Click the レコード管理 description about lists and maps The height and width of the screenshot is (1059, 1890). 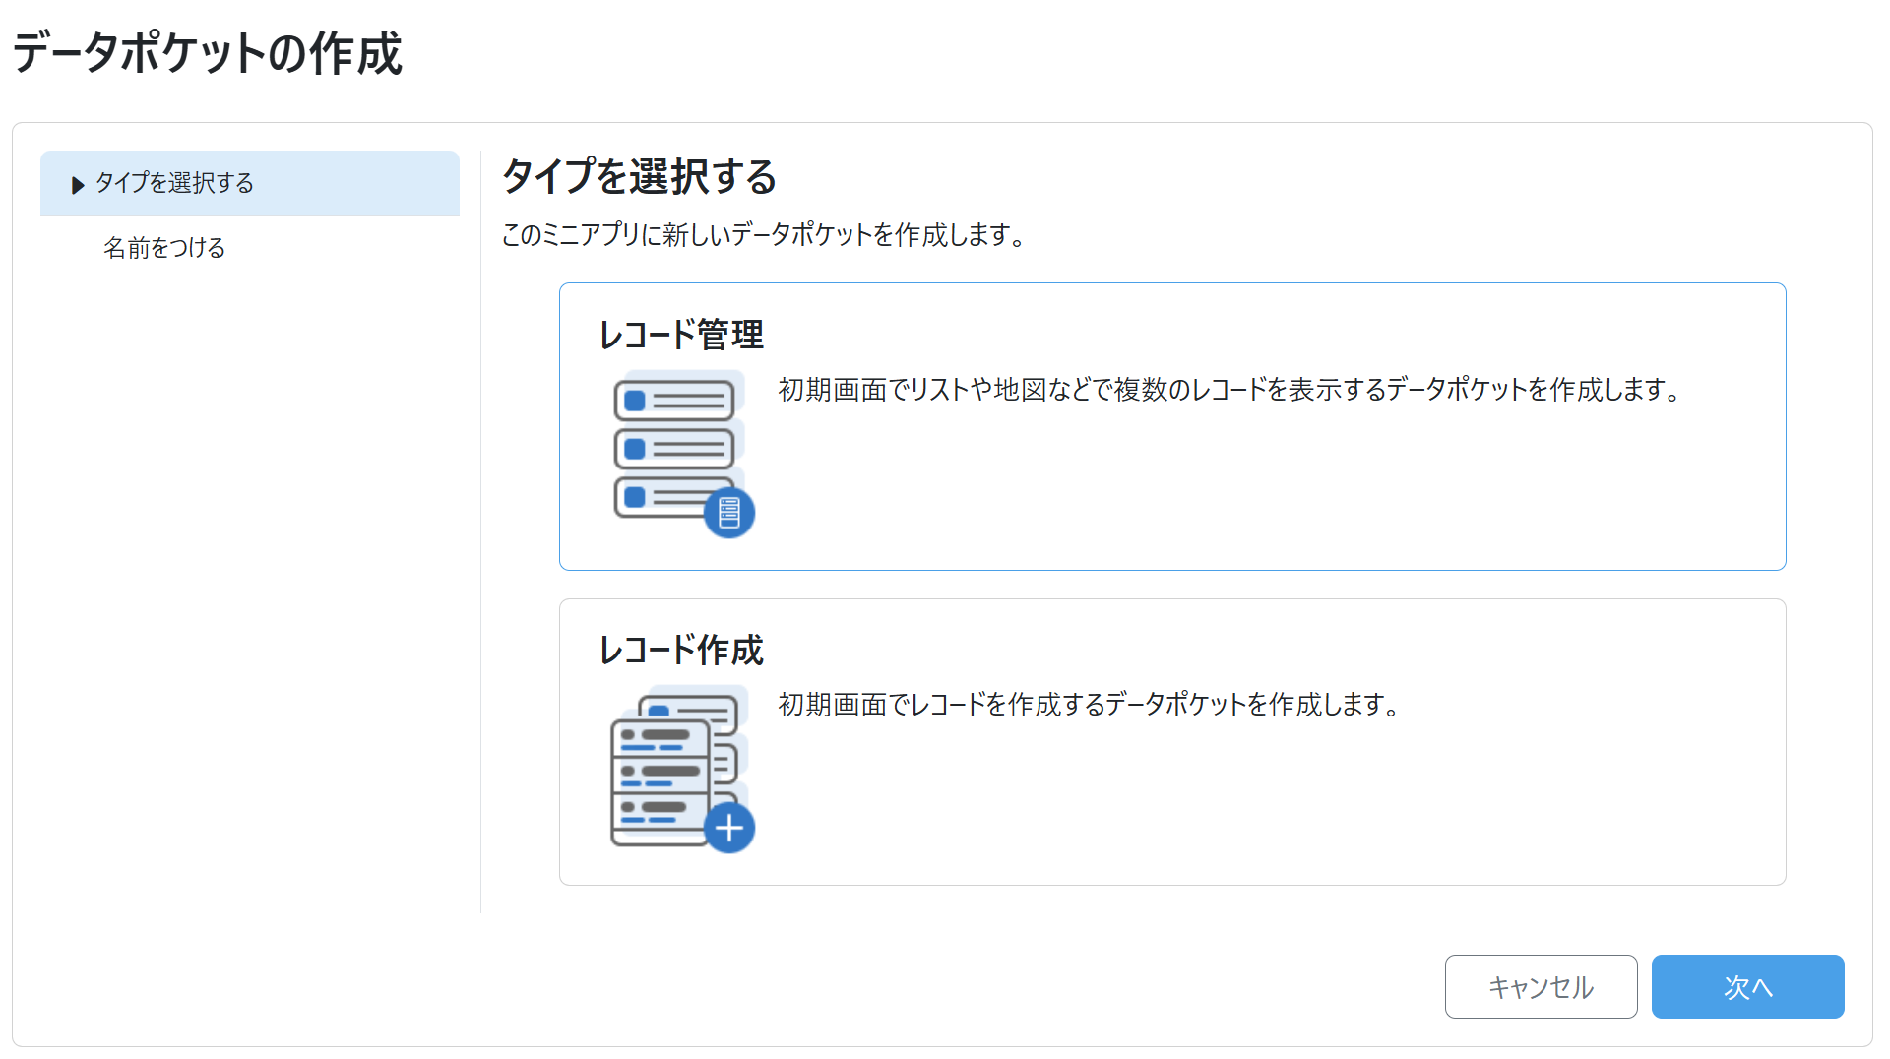(x=1229, y=390)
